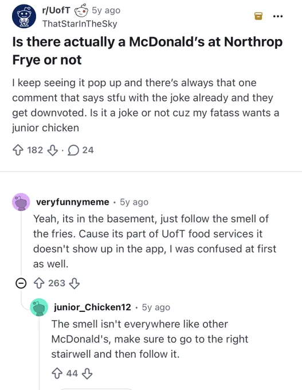Go to the r/UofT community link
Screen dimensions: 302x390
tap(56, 10)
